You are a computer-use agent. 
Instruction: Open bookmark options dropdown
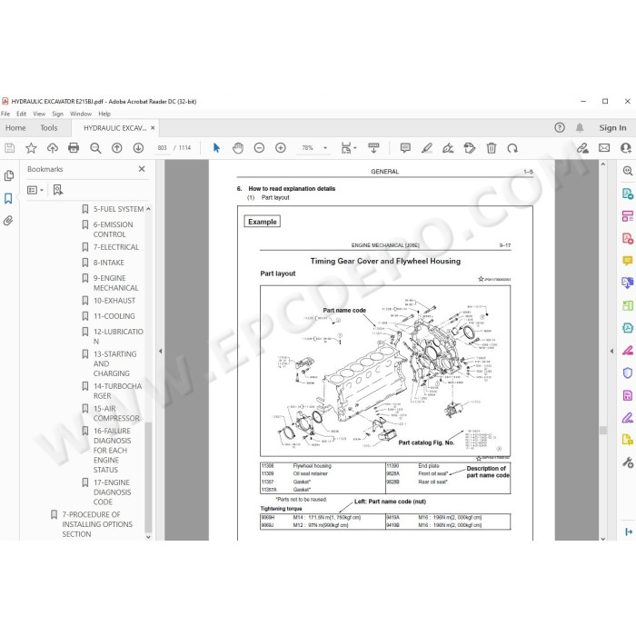pyautogui.click(x=35, y=190)
